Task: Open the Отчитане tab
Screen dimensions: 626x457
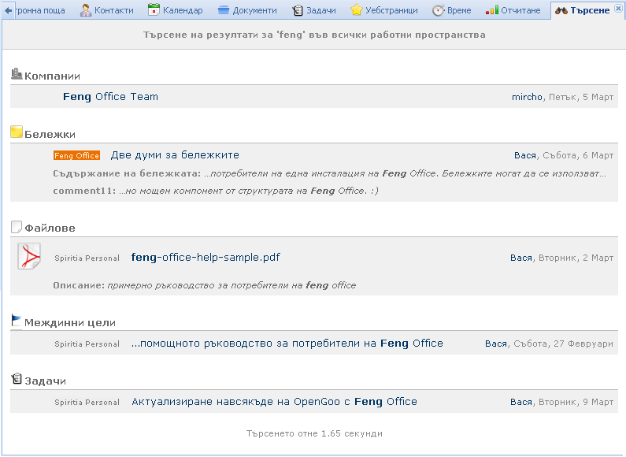Action: click(x=513, y=11)
